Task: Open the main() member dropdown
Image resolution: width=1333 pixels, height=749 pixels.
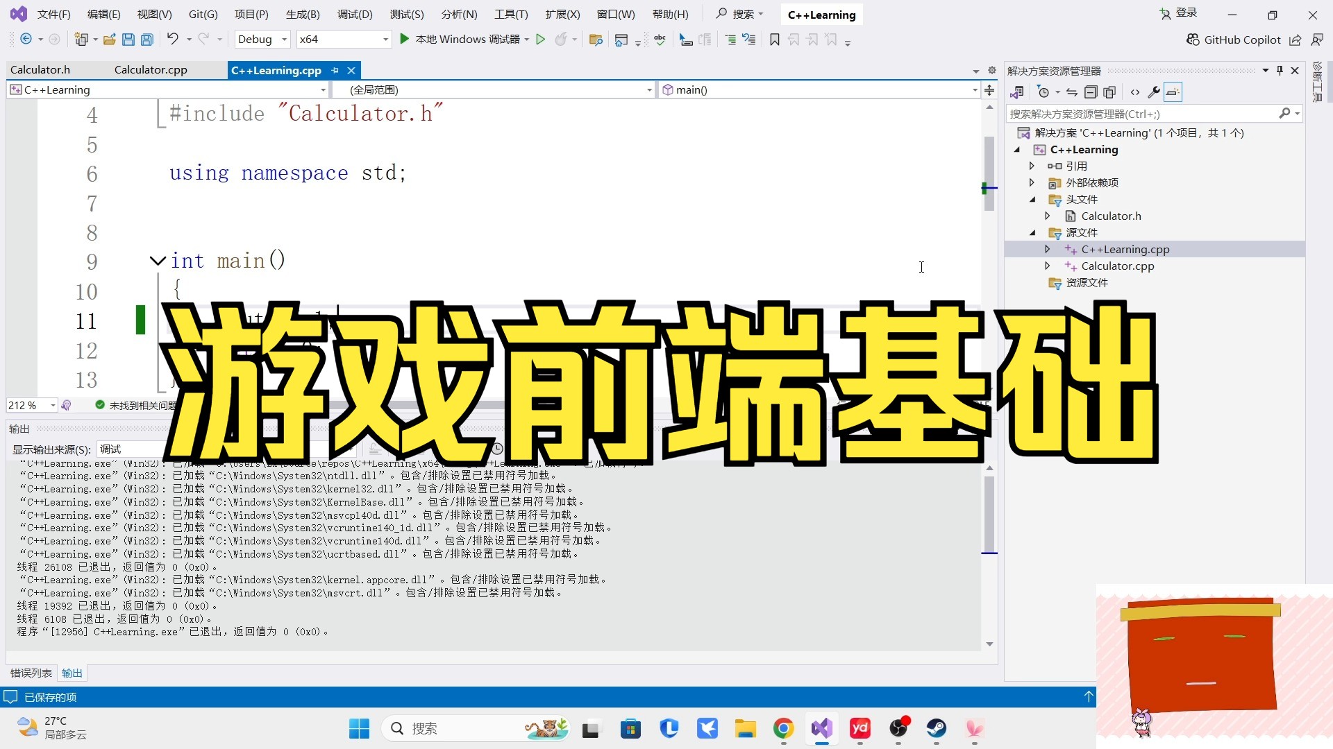Action: [x=819, y=90]
